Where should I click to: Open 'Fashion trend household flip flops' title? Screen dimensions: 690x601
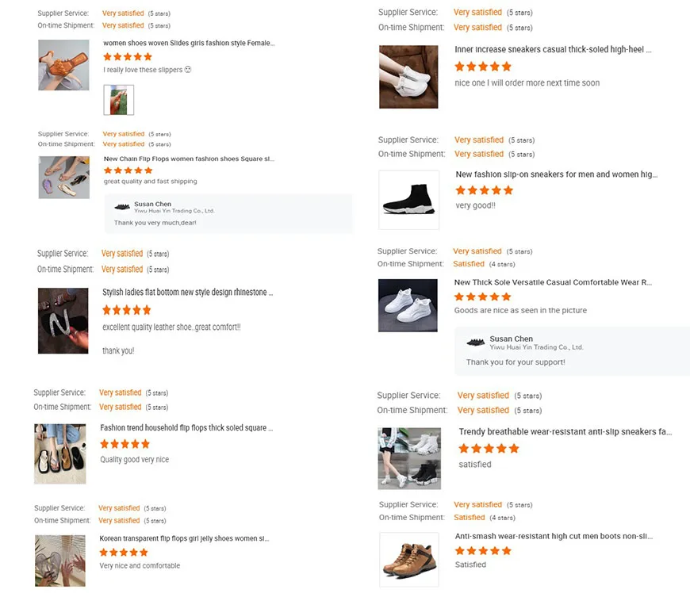[187, 428]
